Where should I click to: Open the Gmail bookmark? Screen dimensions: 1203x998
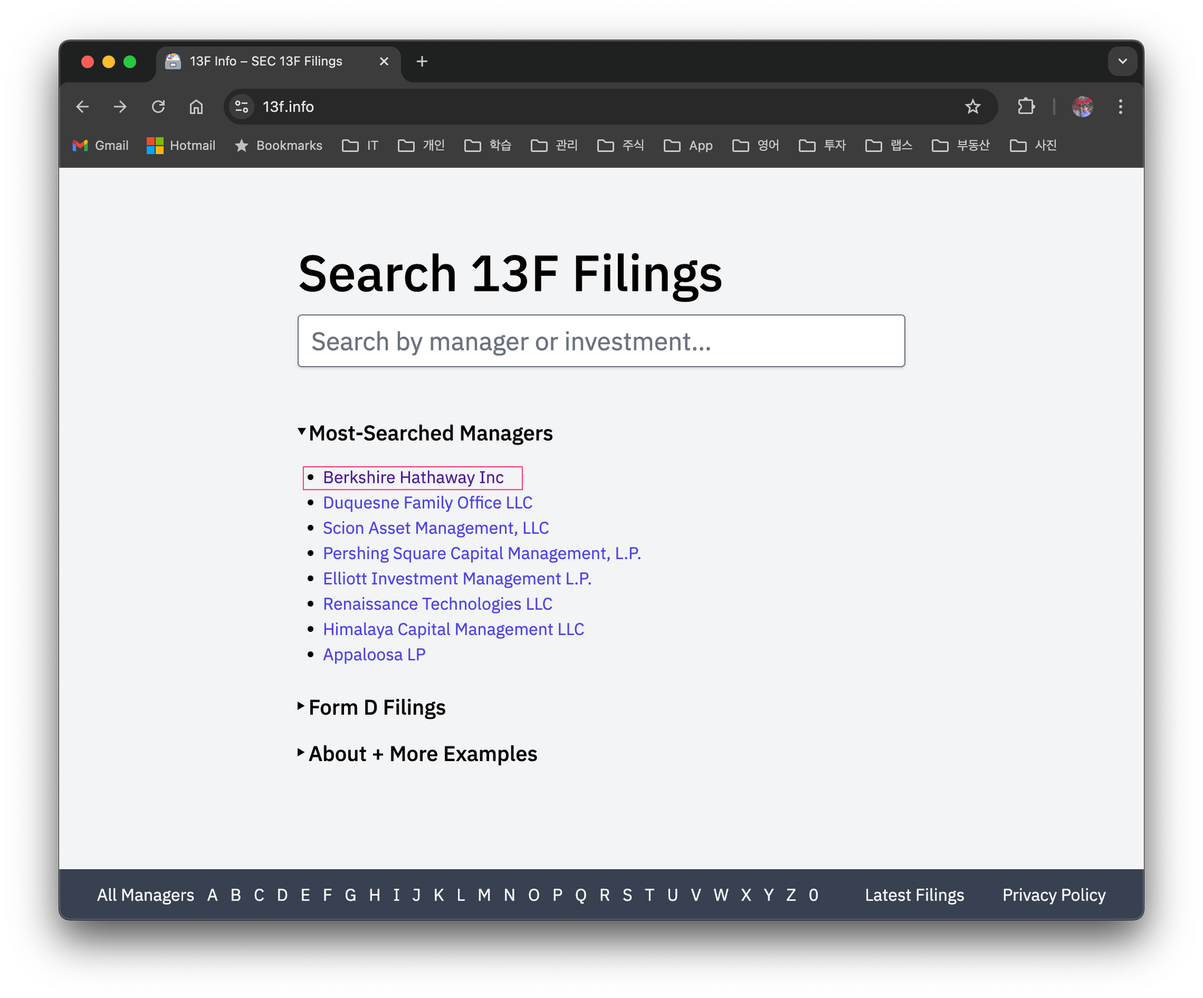(100, 145)
